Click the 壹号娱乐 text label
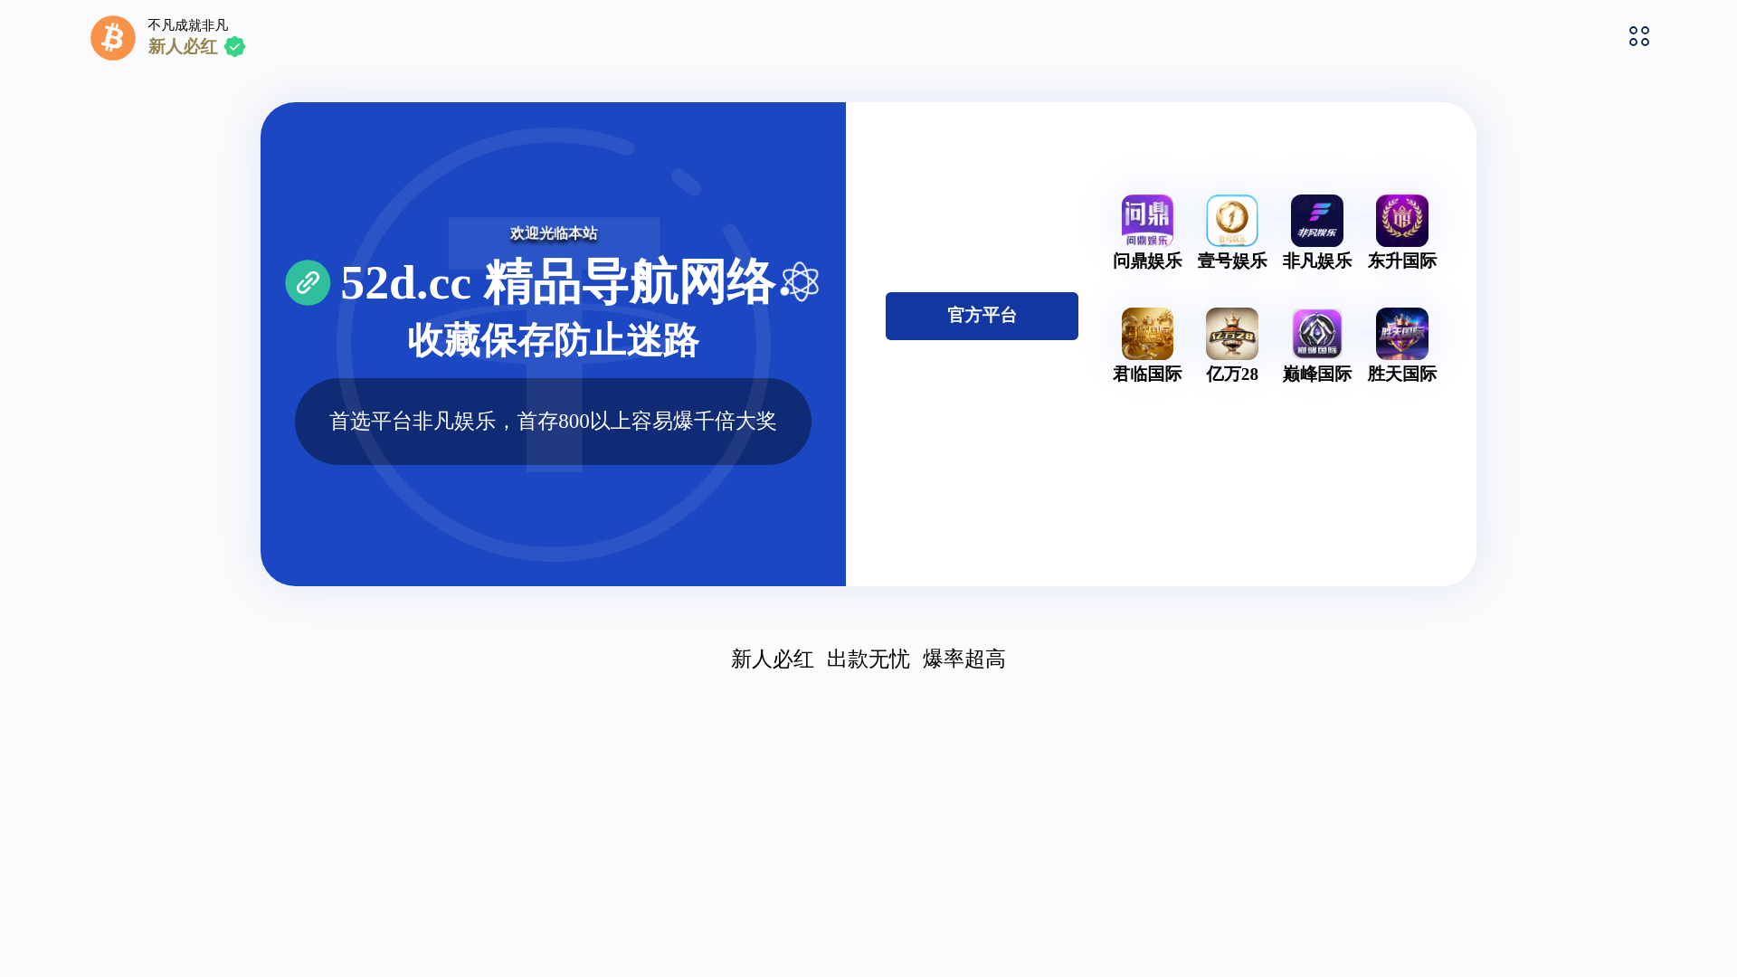This screenshot has height=977, width=1737. click(x=1232, y=261)
